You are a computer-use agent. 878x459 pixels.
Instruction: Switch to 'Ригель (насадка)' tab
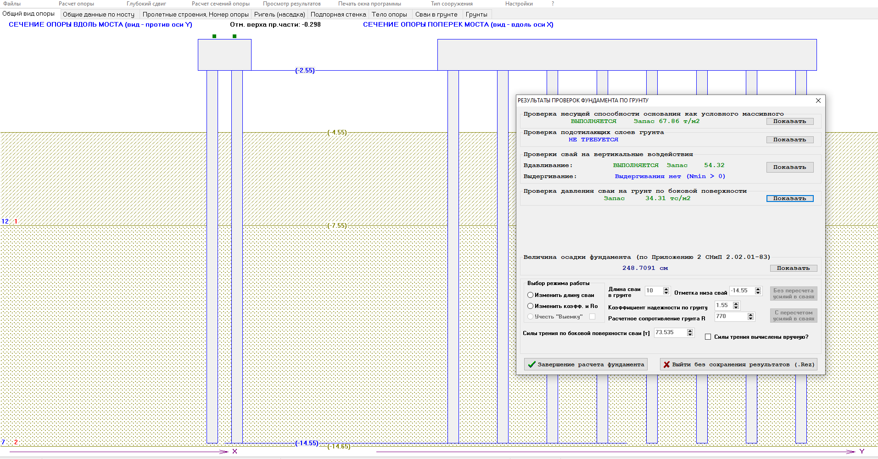pos(280,14)
